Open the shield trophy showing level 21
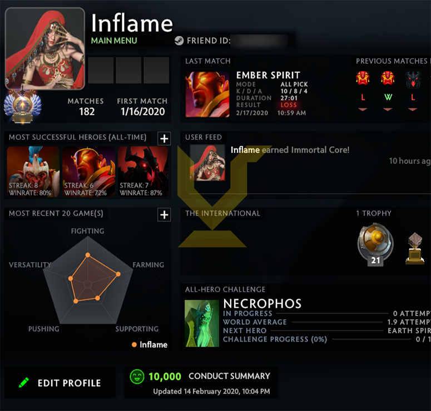This screenshot has height=411, width=431. pyautogui.click(x=375, y=244)
